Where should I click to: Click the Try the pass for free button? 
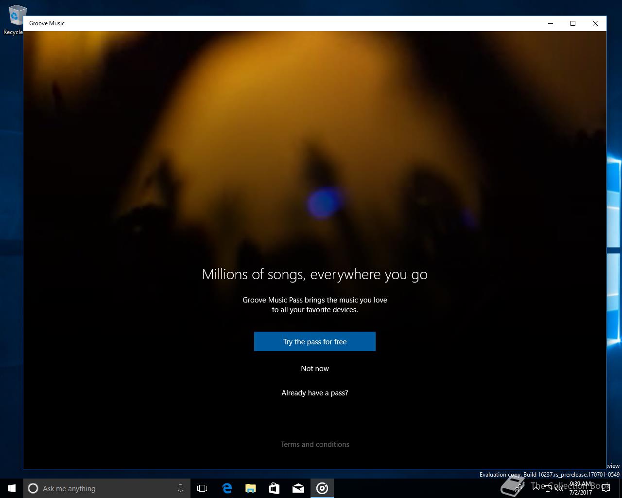315,341
